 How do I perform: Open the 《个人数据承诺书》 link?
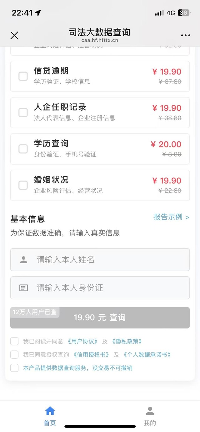tap(146, 355)
